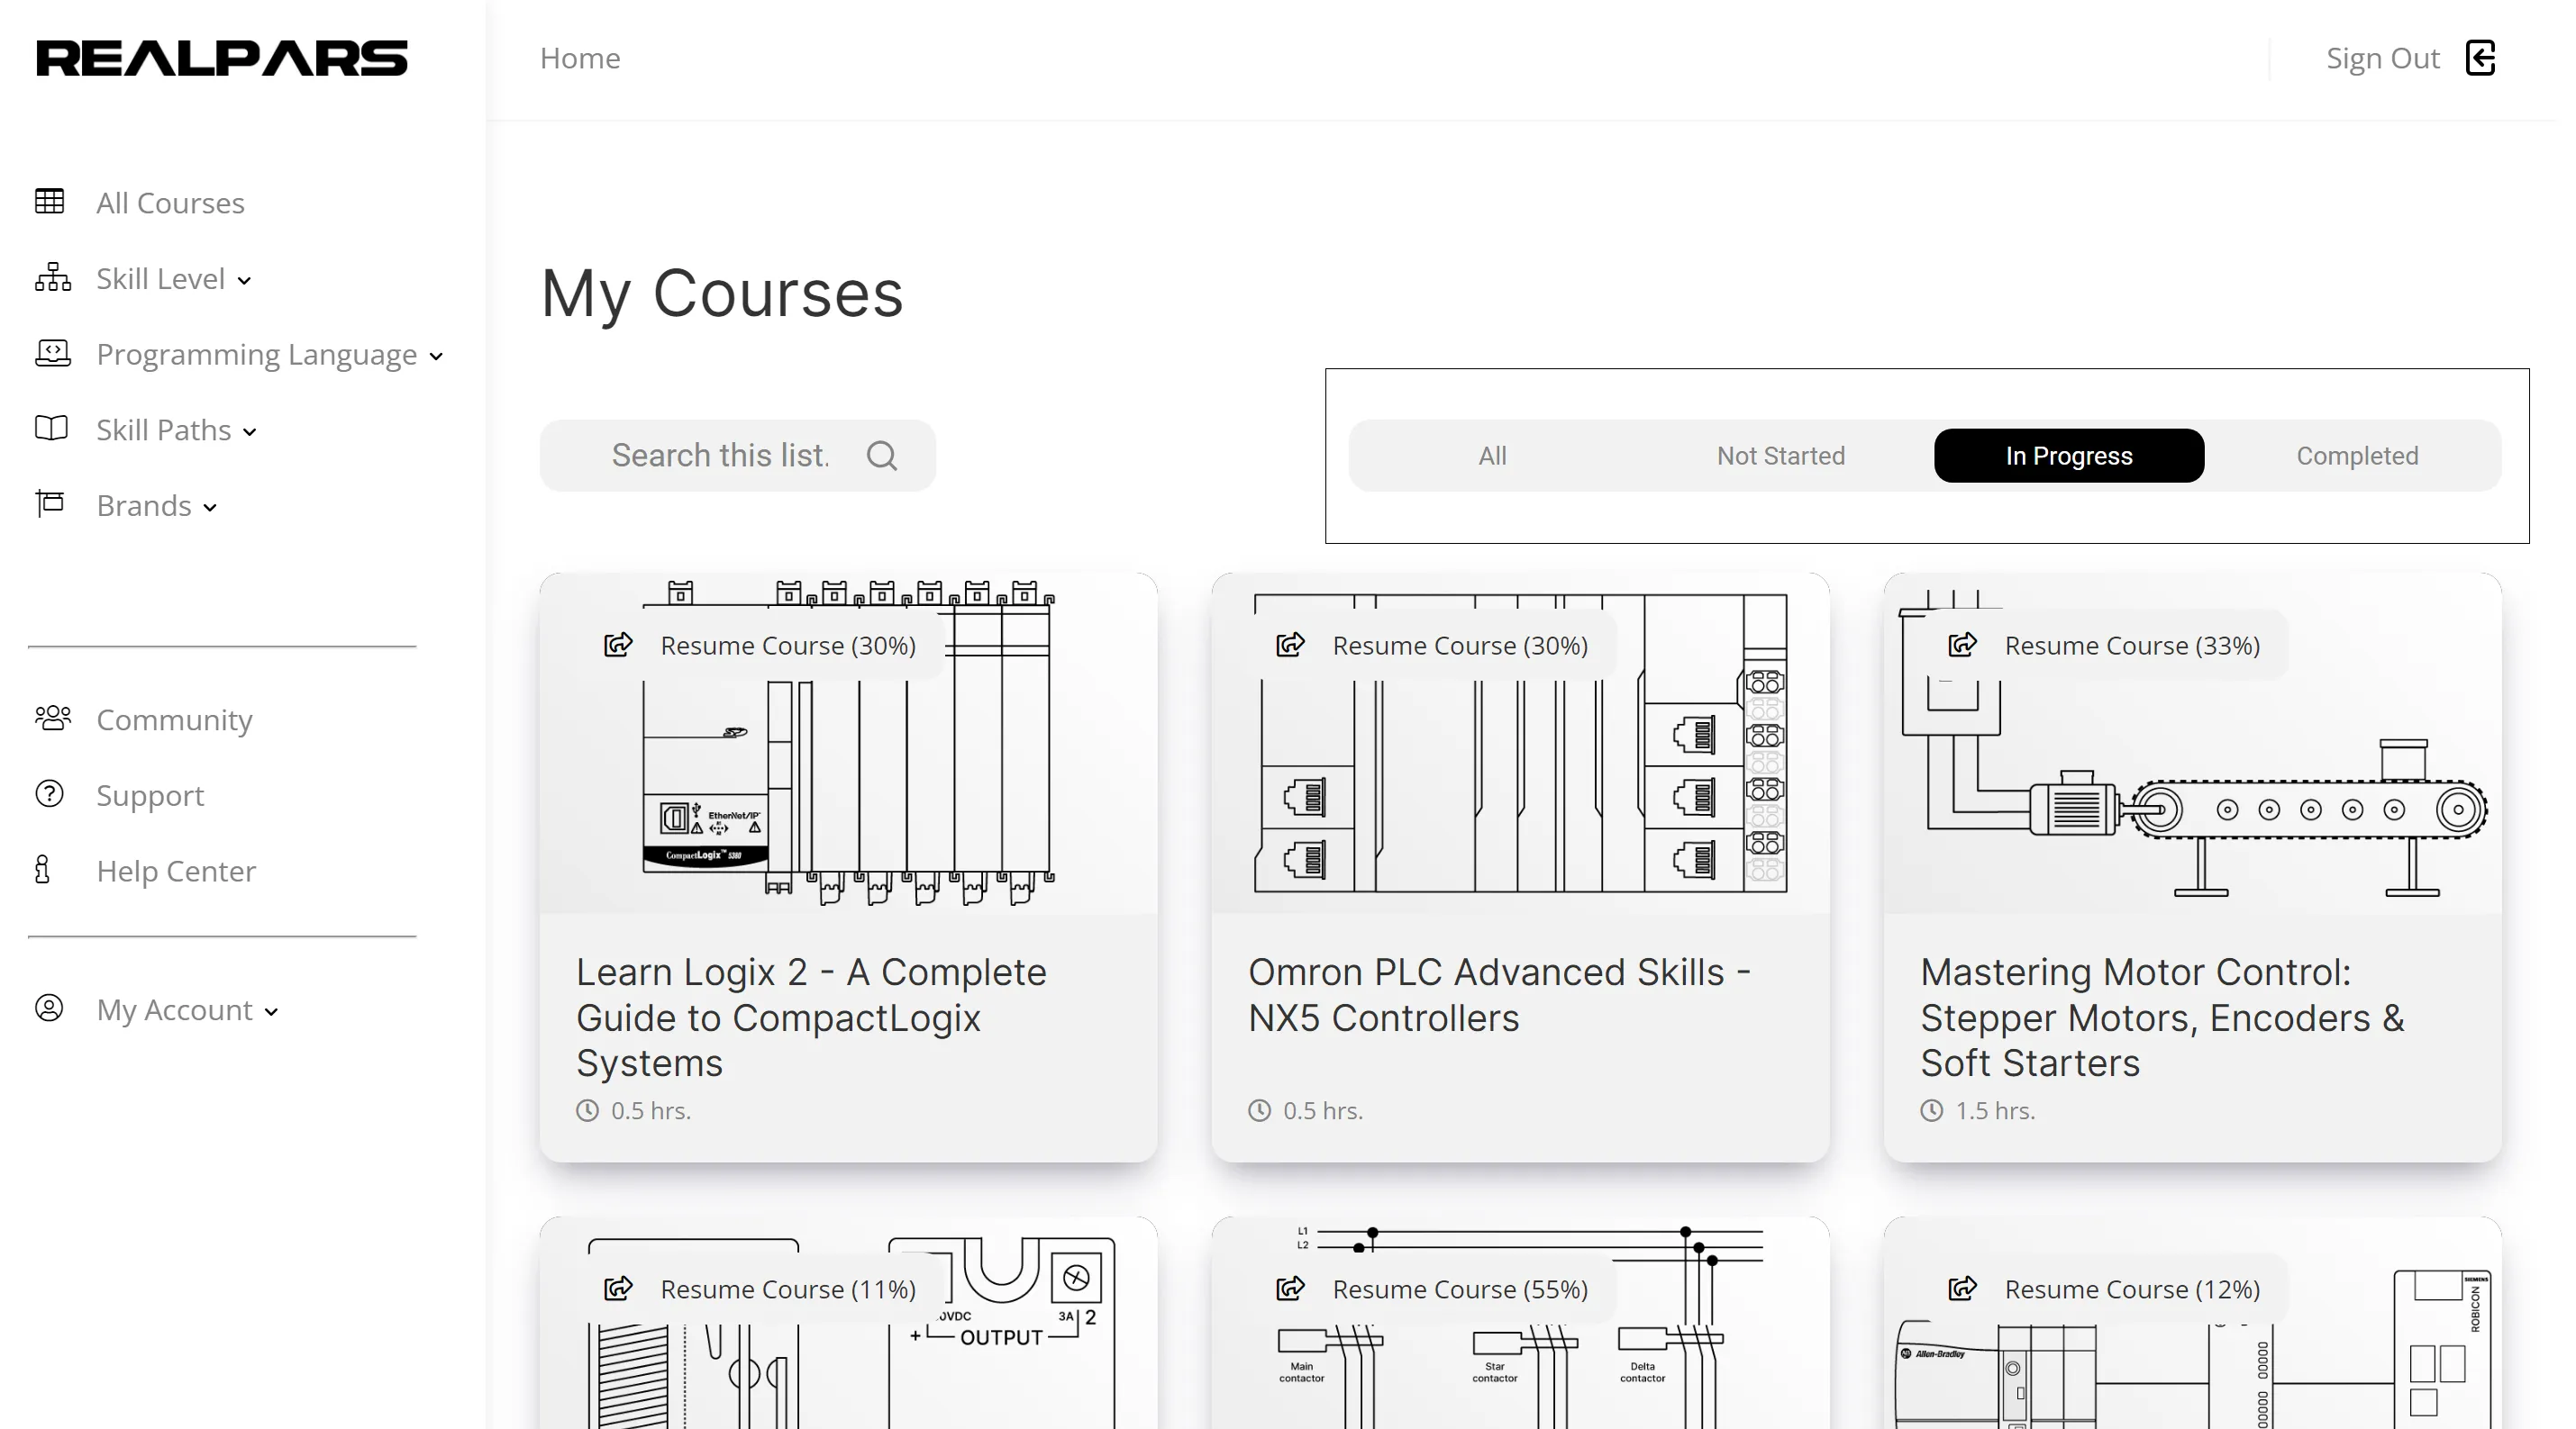Click resume icon on Omron PLC course
The height and width of the screenshot is (1429, 2576).
1290,646
